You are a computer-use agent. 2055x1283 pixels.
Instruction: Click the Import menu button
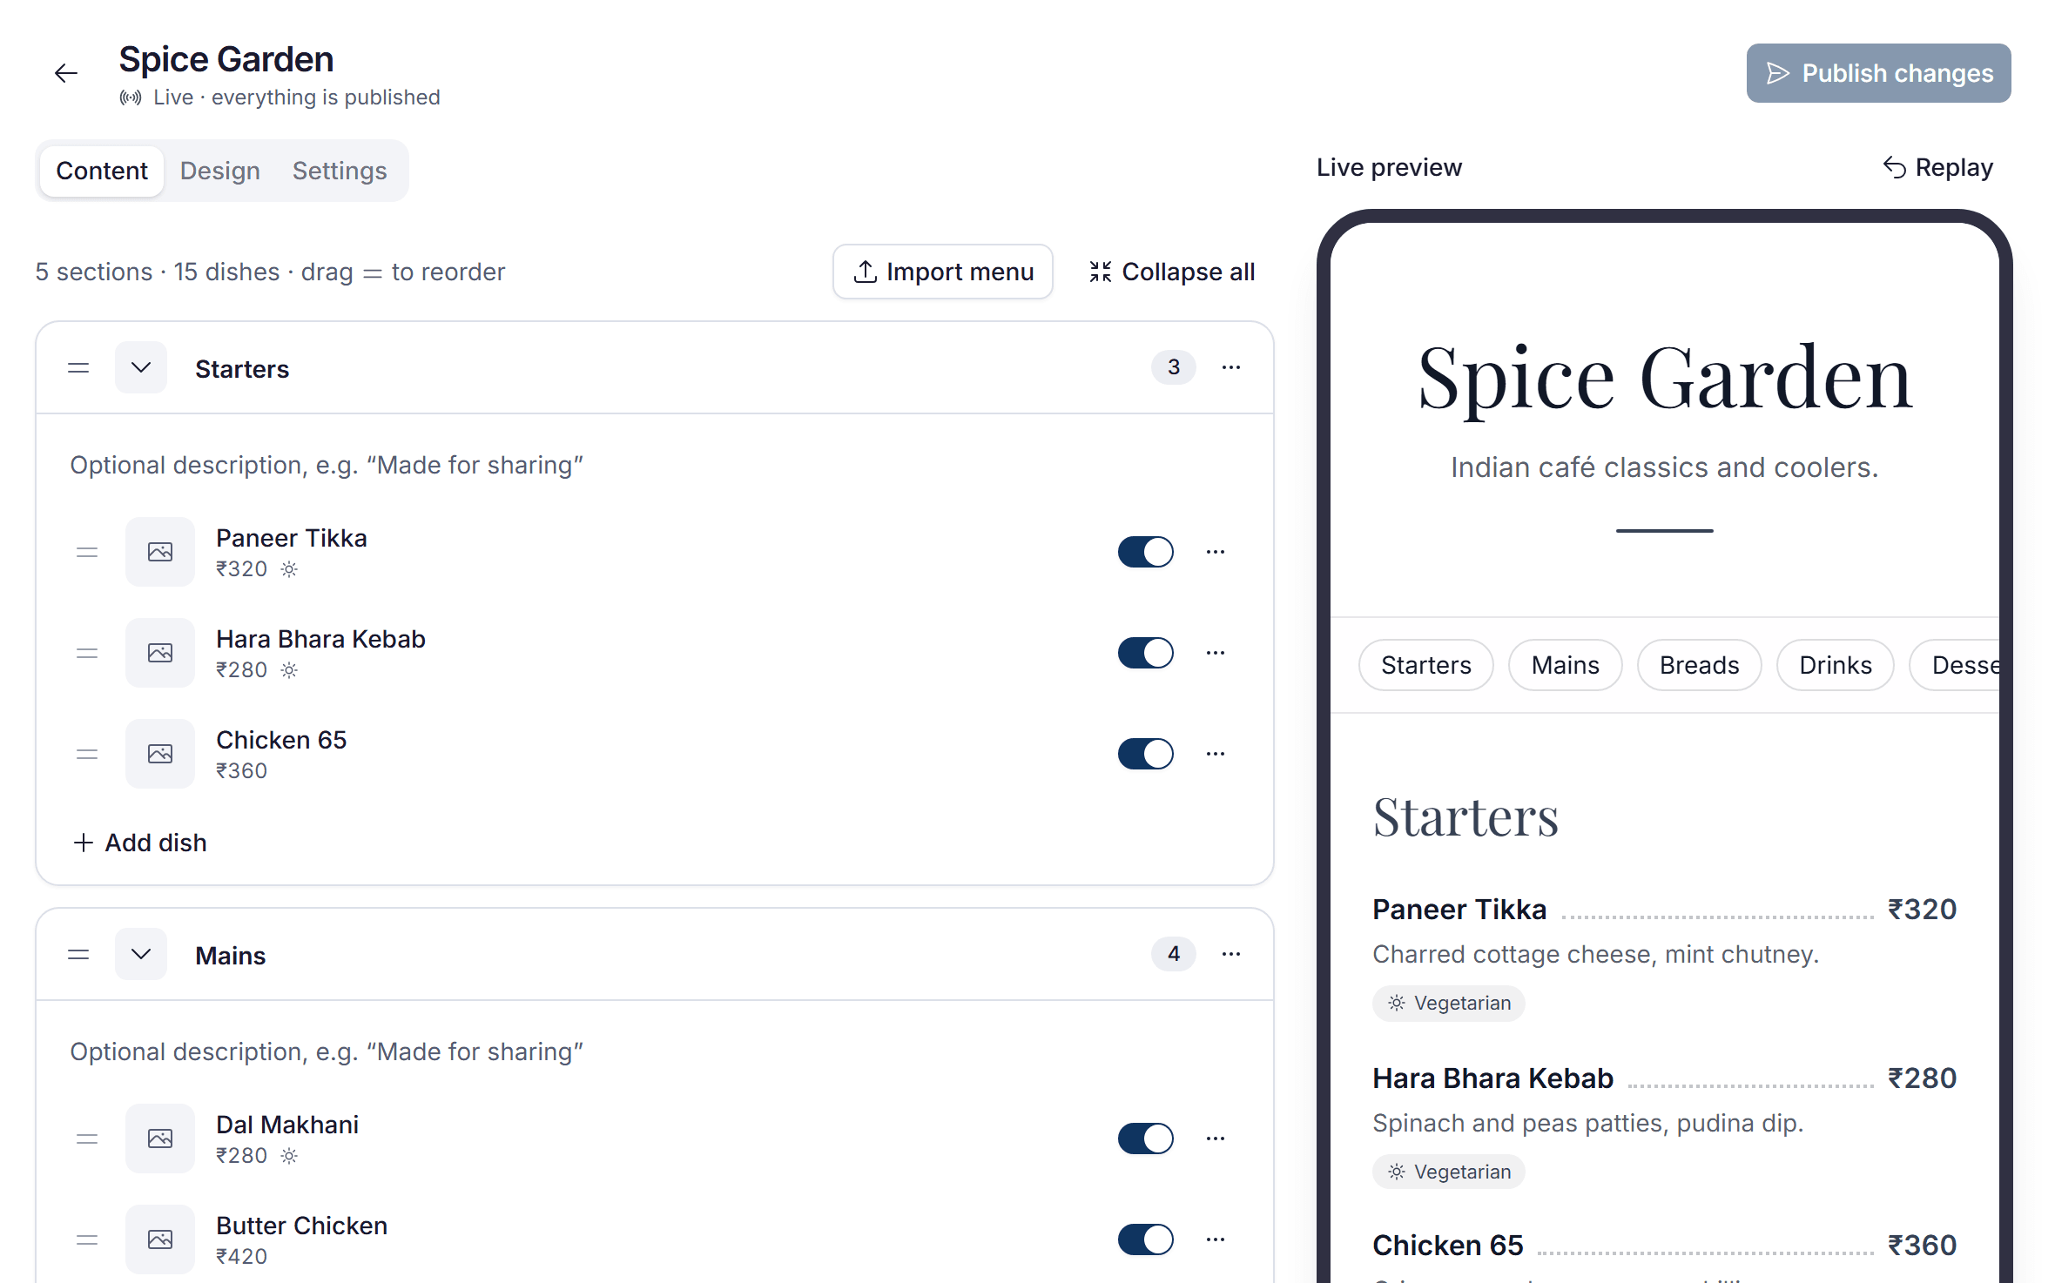[943, 272]
